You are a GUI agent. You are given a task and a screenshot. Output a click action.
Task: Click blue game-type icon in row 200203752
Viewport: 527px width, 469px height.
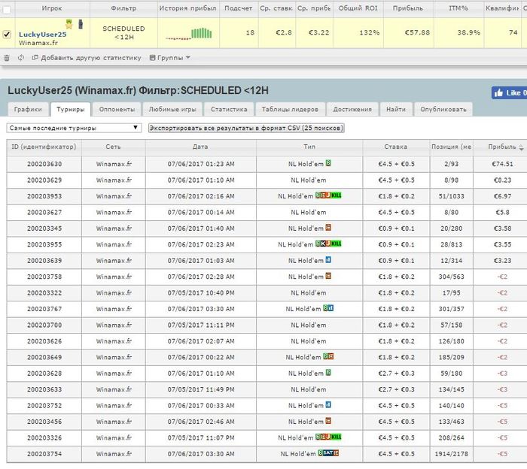pyautogui.click(x=328, y=405)
